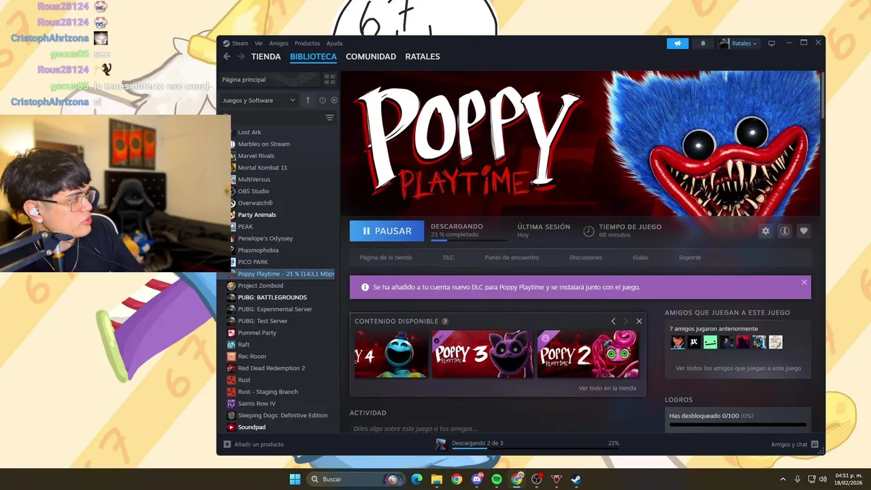Click the activity status input field

[x=497, y=428]
